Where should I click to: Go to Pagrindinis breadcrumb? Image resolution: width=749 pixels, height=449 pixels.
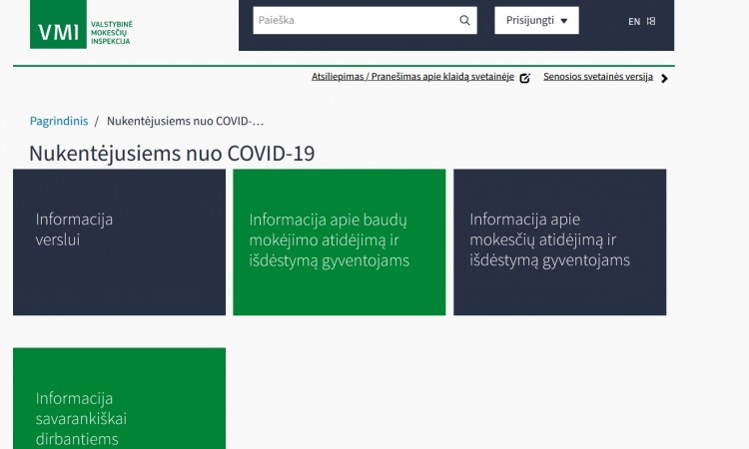59,121
